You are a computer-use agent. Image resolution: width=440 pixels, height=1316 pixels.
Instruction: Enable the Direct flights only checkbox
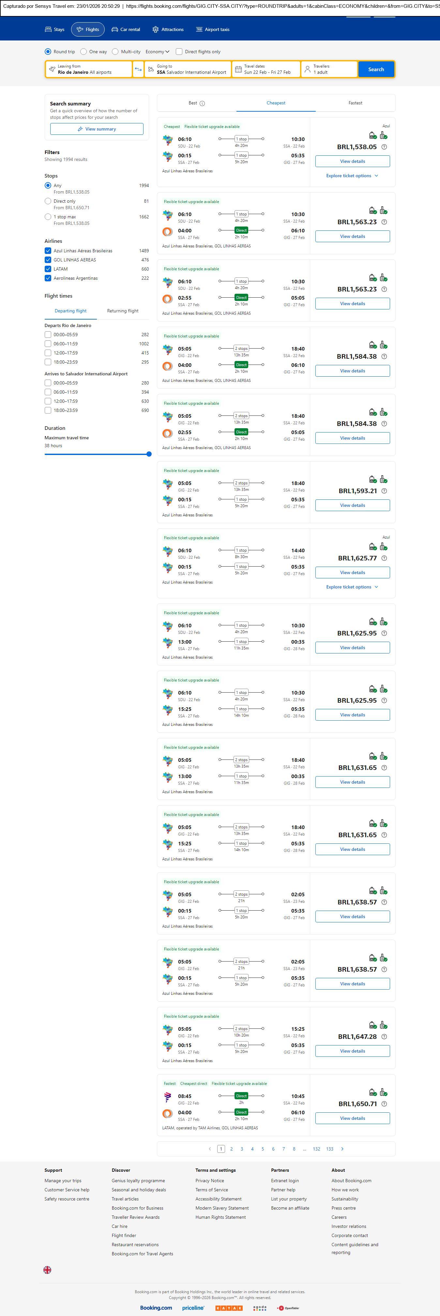(x=179, y=52)
